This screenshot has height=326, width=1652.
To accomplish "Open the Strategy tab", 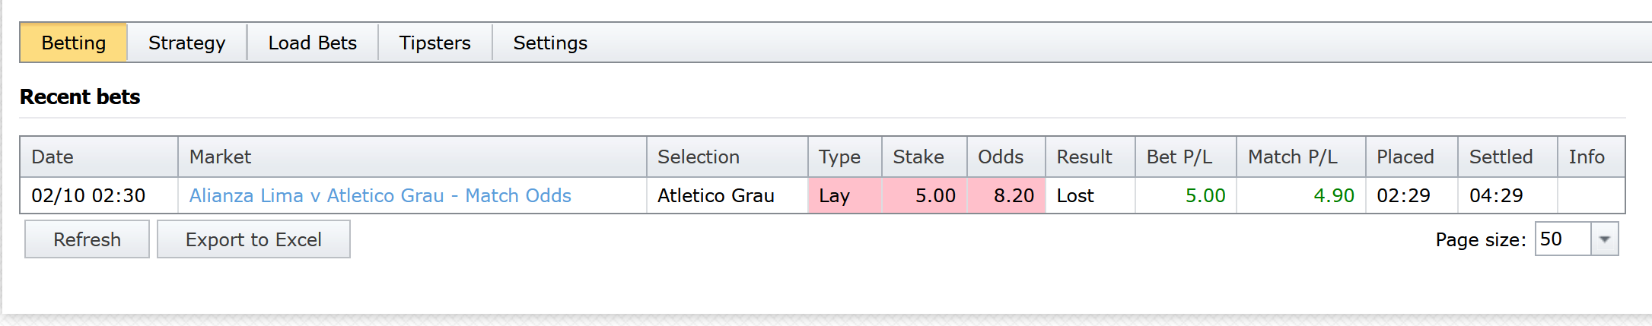I will coord(186,43).
